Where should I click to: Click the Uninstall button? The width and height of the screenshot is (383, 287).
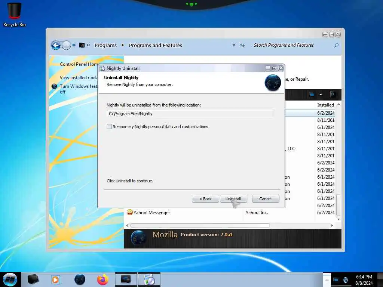tap(233, 199)
